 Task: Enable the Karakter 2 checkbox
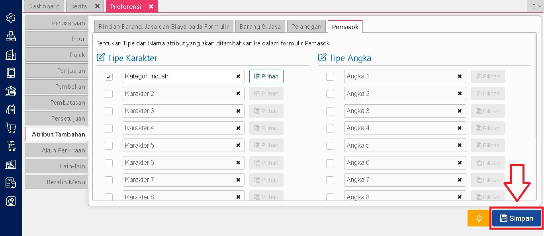pos(109,94)
